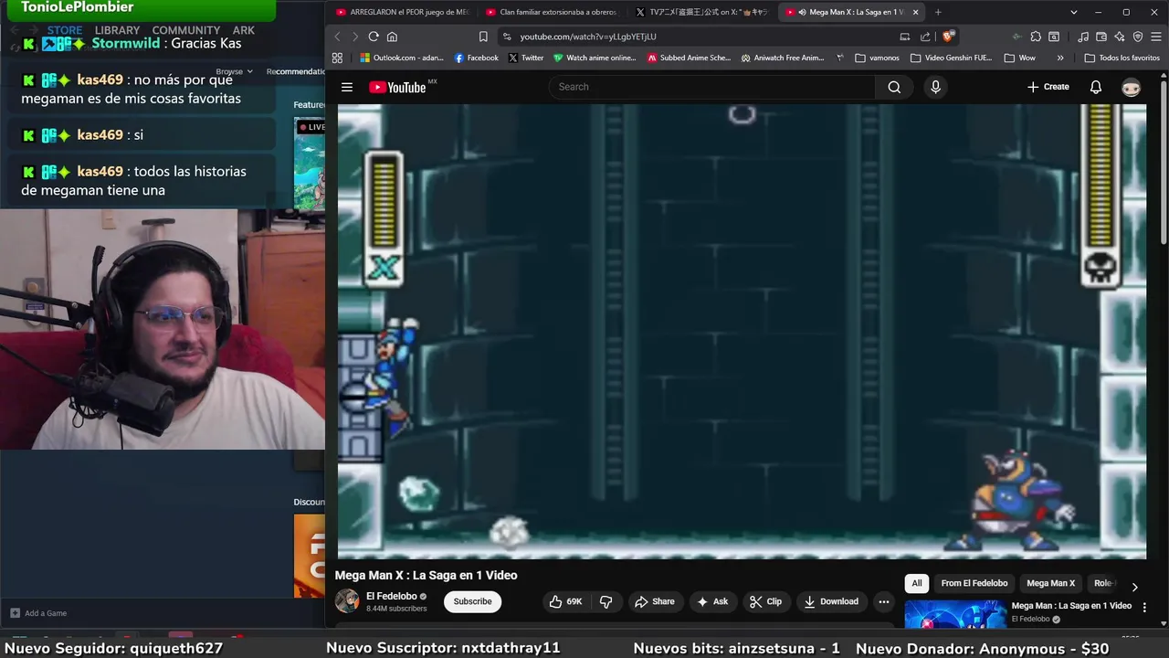This screenshot has height=658, width=1169.
Task: Open browser extensions puzzle icon
Action: pos(1036,37)
